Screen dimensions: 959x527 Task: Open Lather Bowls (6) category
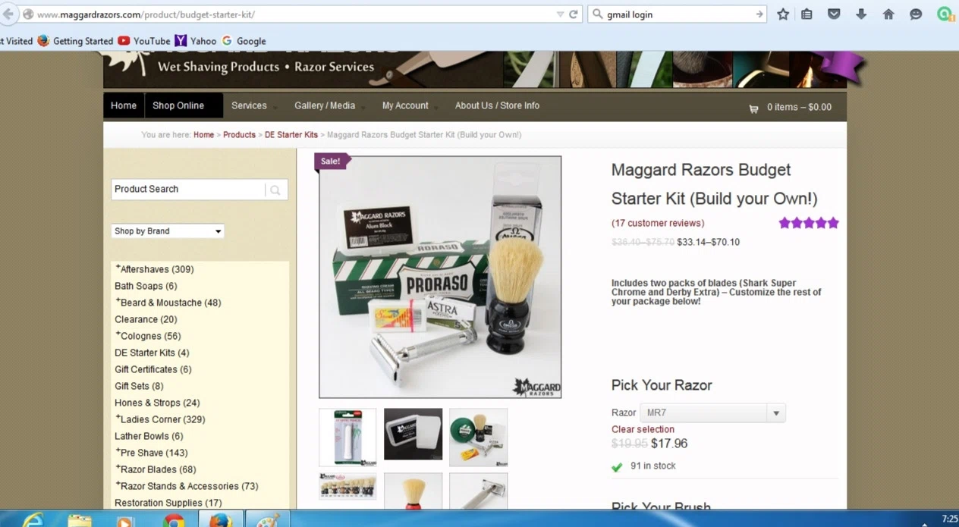149,436
